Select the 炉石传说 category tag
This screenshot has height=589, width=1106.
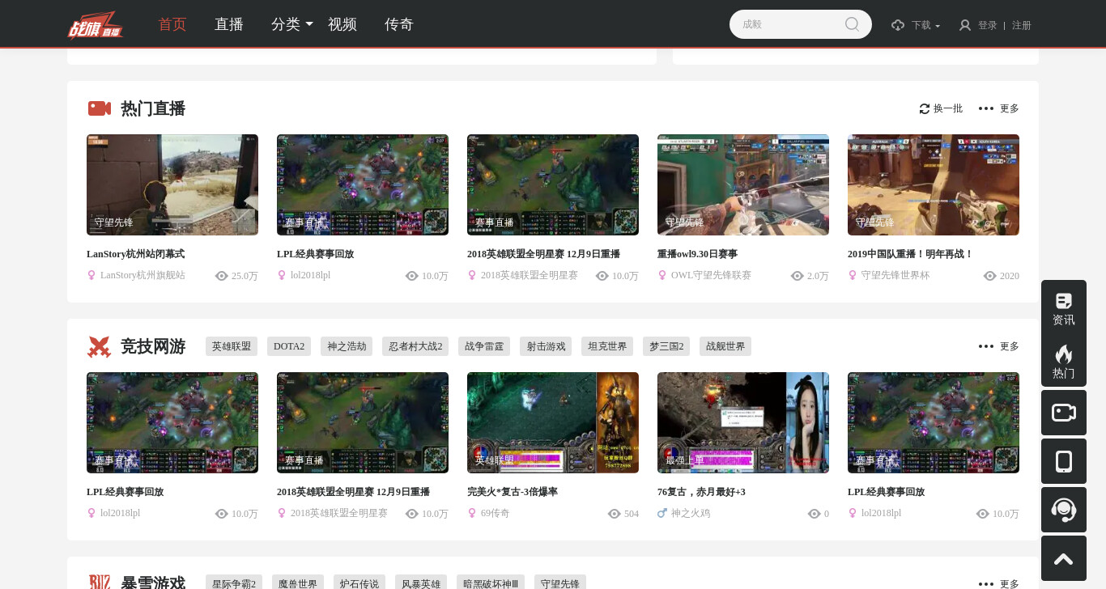[x=359, y=583]
